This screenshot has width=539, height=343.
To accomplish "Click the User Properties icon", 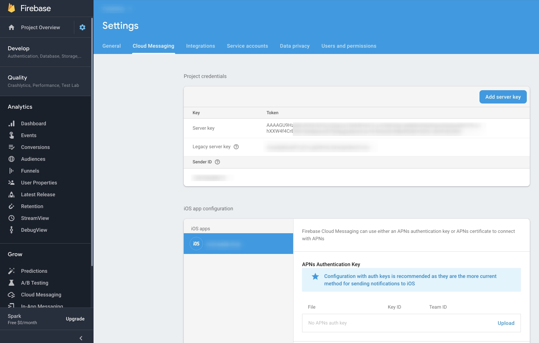I will tap(11, 183).
